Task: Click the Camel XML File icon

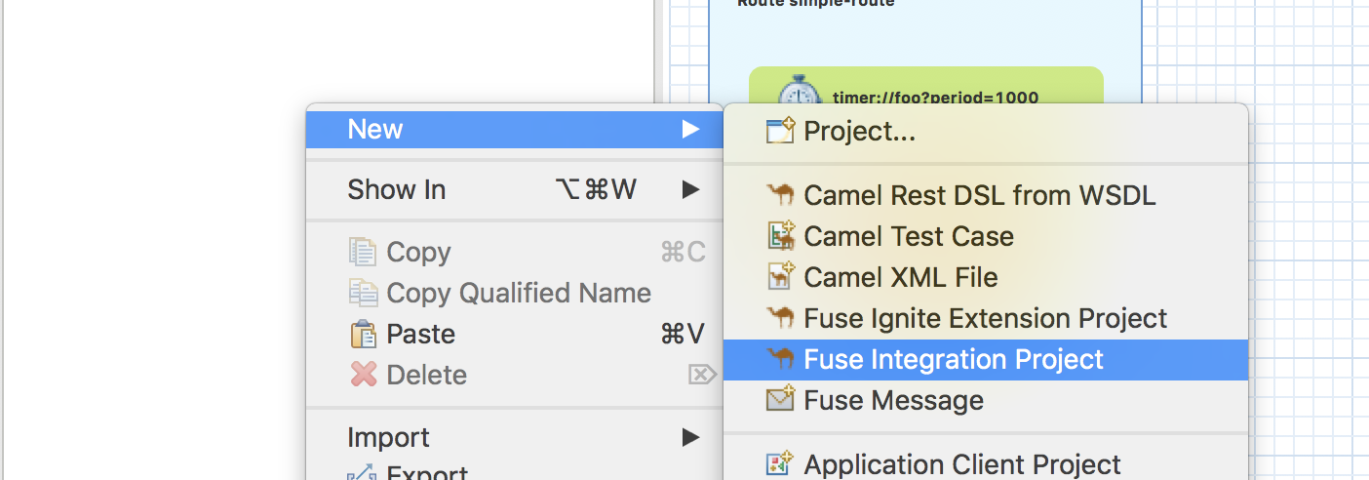Action: (x=781, y=277)
